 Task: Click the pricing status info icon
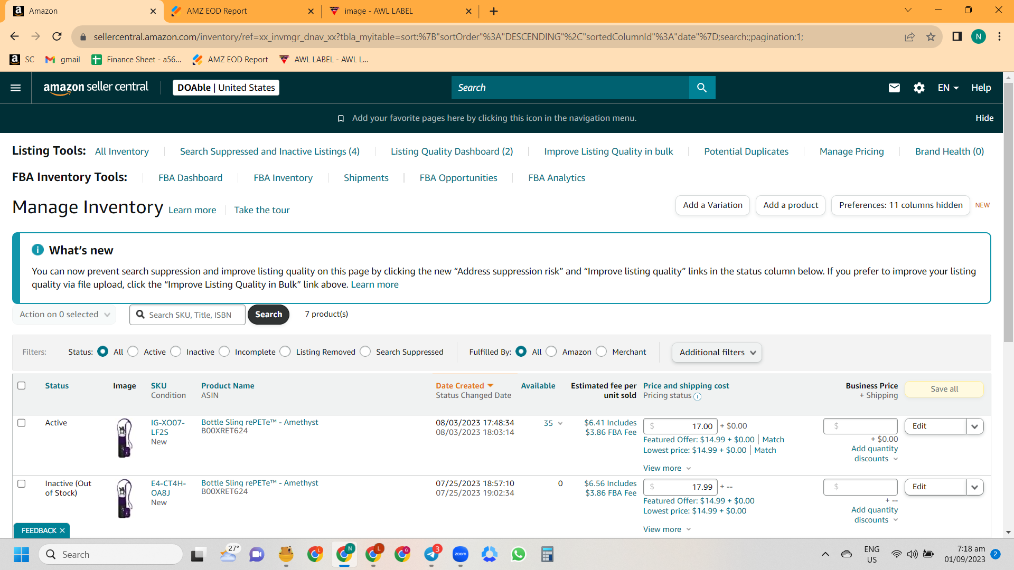[697, 396]
